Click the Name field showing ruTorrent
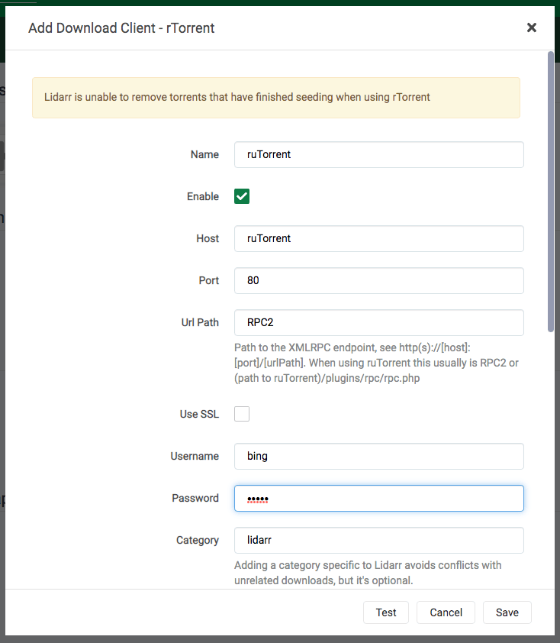The image size is (560, 643). point(378,154)
